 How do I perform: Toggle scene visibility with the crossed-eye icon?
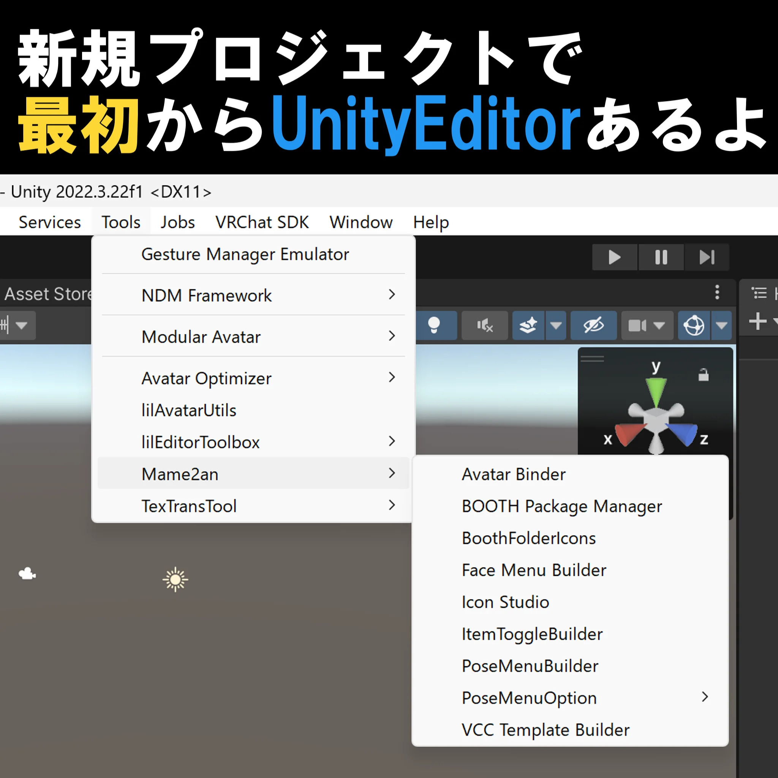coord(593,325)
